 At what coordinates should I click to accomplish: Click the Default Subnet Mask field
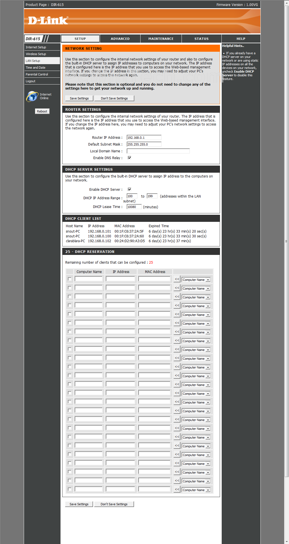point(144,144)
